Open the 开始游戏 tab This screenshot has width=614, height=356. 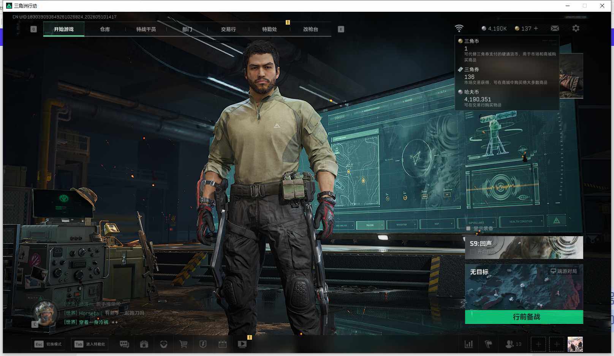[64, 29]
